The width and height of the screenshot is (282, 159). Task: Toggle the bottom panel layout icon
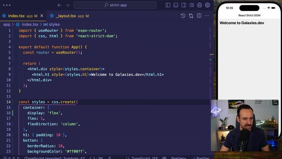[x=176, y=5]
